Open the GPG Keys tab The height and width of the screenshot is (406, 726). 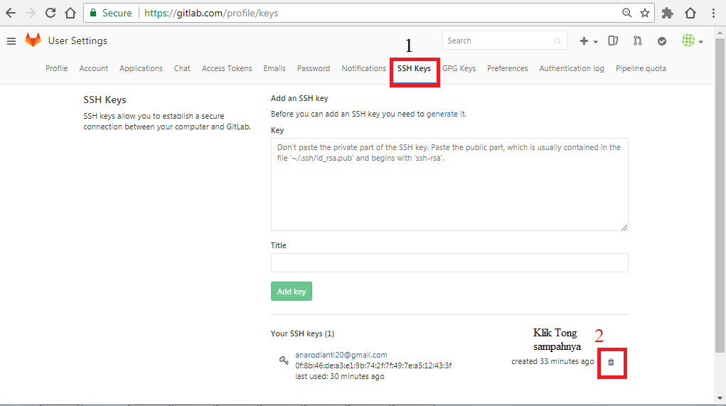click(459, 68)
